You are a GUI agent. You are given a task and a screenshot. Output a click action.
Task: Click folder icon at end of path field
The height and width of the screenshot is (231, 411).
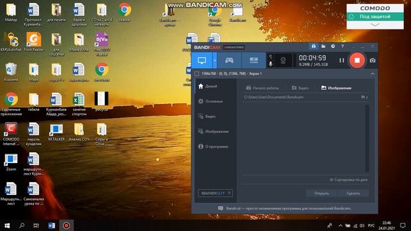click(x=363, y=97)
